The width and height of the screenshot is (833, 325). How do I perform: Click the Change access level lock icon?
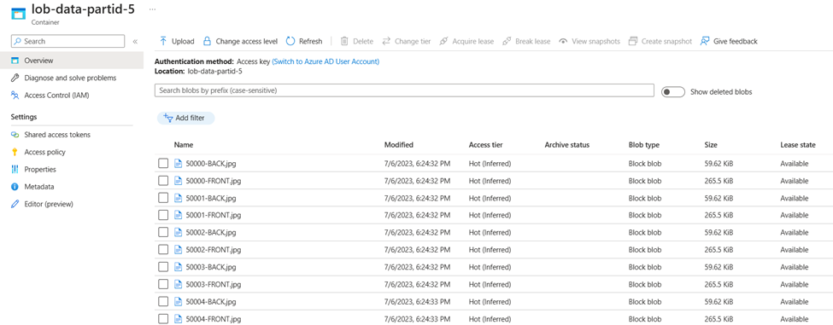click(x=208, y=41)
